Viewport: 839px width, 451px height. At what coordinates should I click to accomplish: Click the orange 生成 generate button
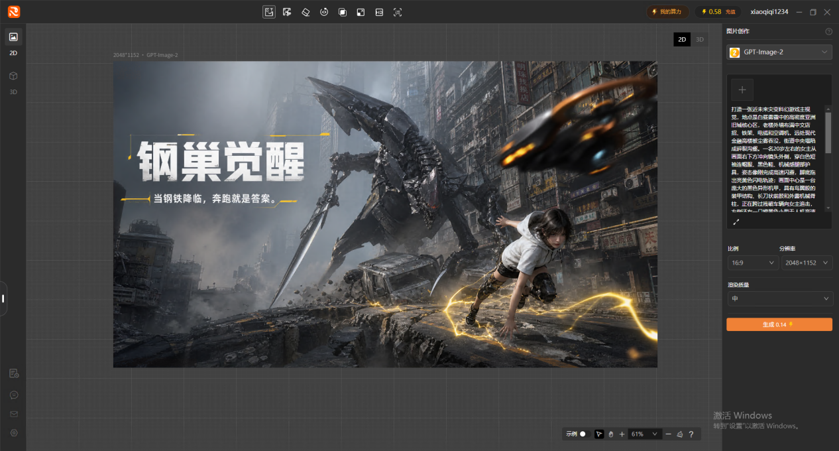click(779, 324)
